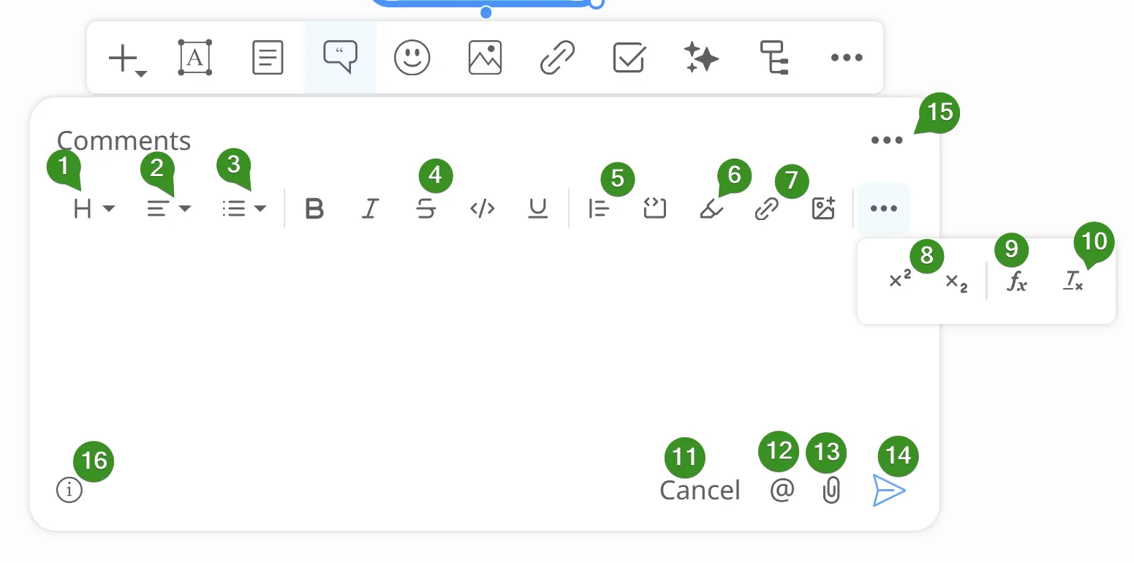This screenshot has width=1134, height=563.
Task: Choose clear formatting in overflow menu
Action: [1073, 281]
